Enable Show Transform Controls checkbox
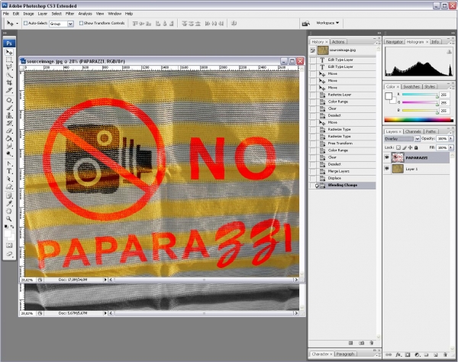Image resolution: width=458 pixels, height=362 pixels. pyautogui.click(x=81, y=23)
